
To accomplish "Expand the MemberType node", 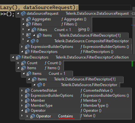I will (22, 105).
